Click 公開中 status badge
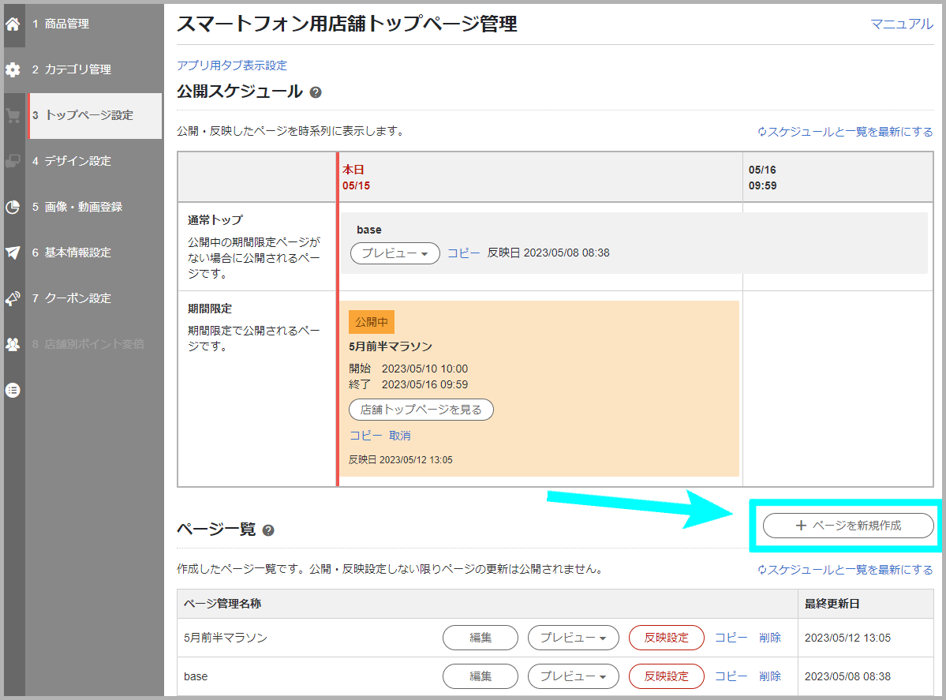 click(371, 322)
